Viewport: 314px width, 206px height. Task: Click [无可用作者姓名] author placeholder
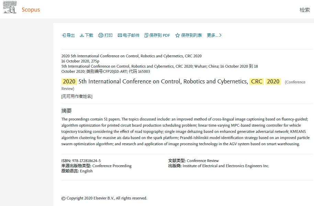(77, 96)
